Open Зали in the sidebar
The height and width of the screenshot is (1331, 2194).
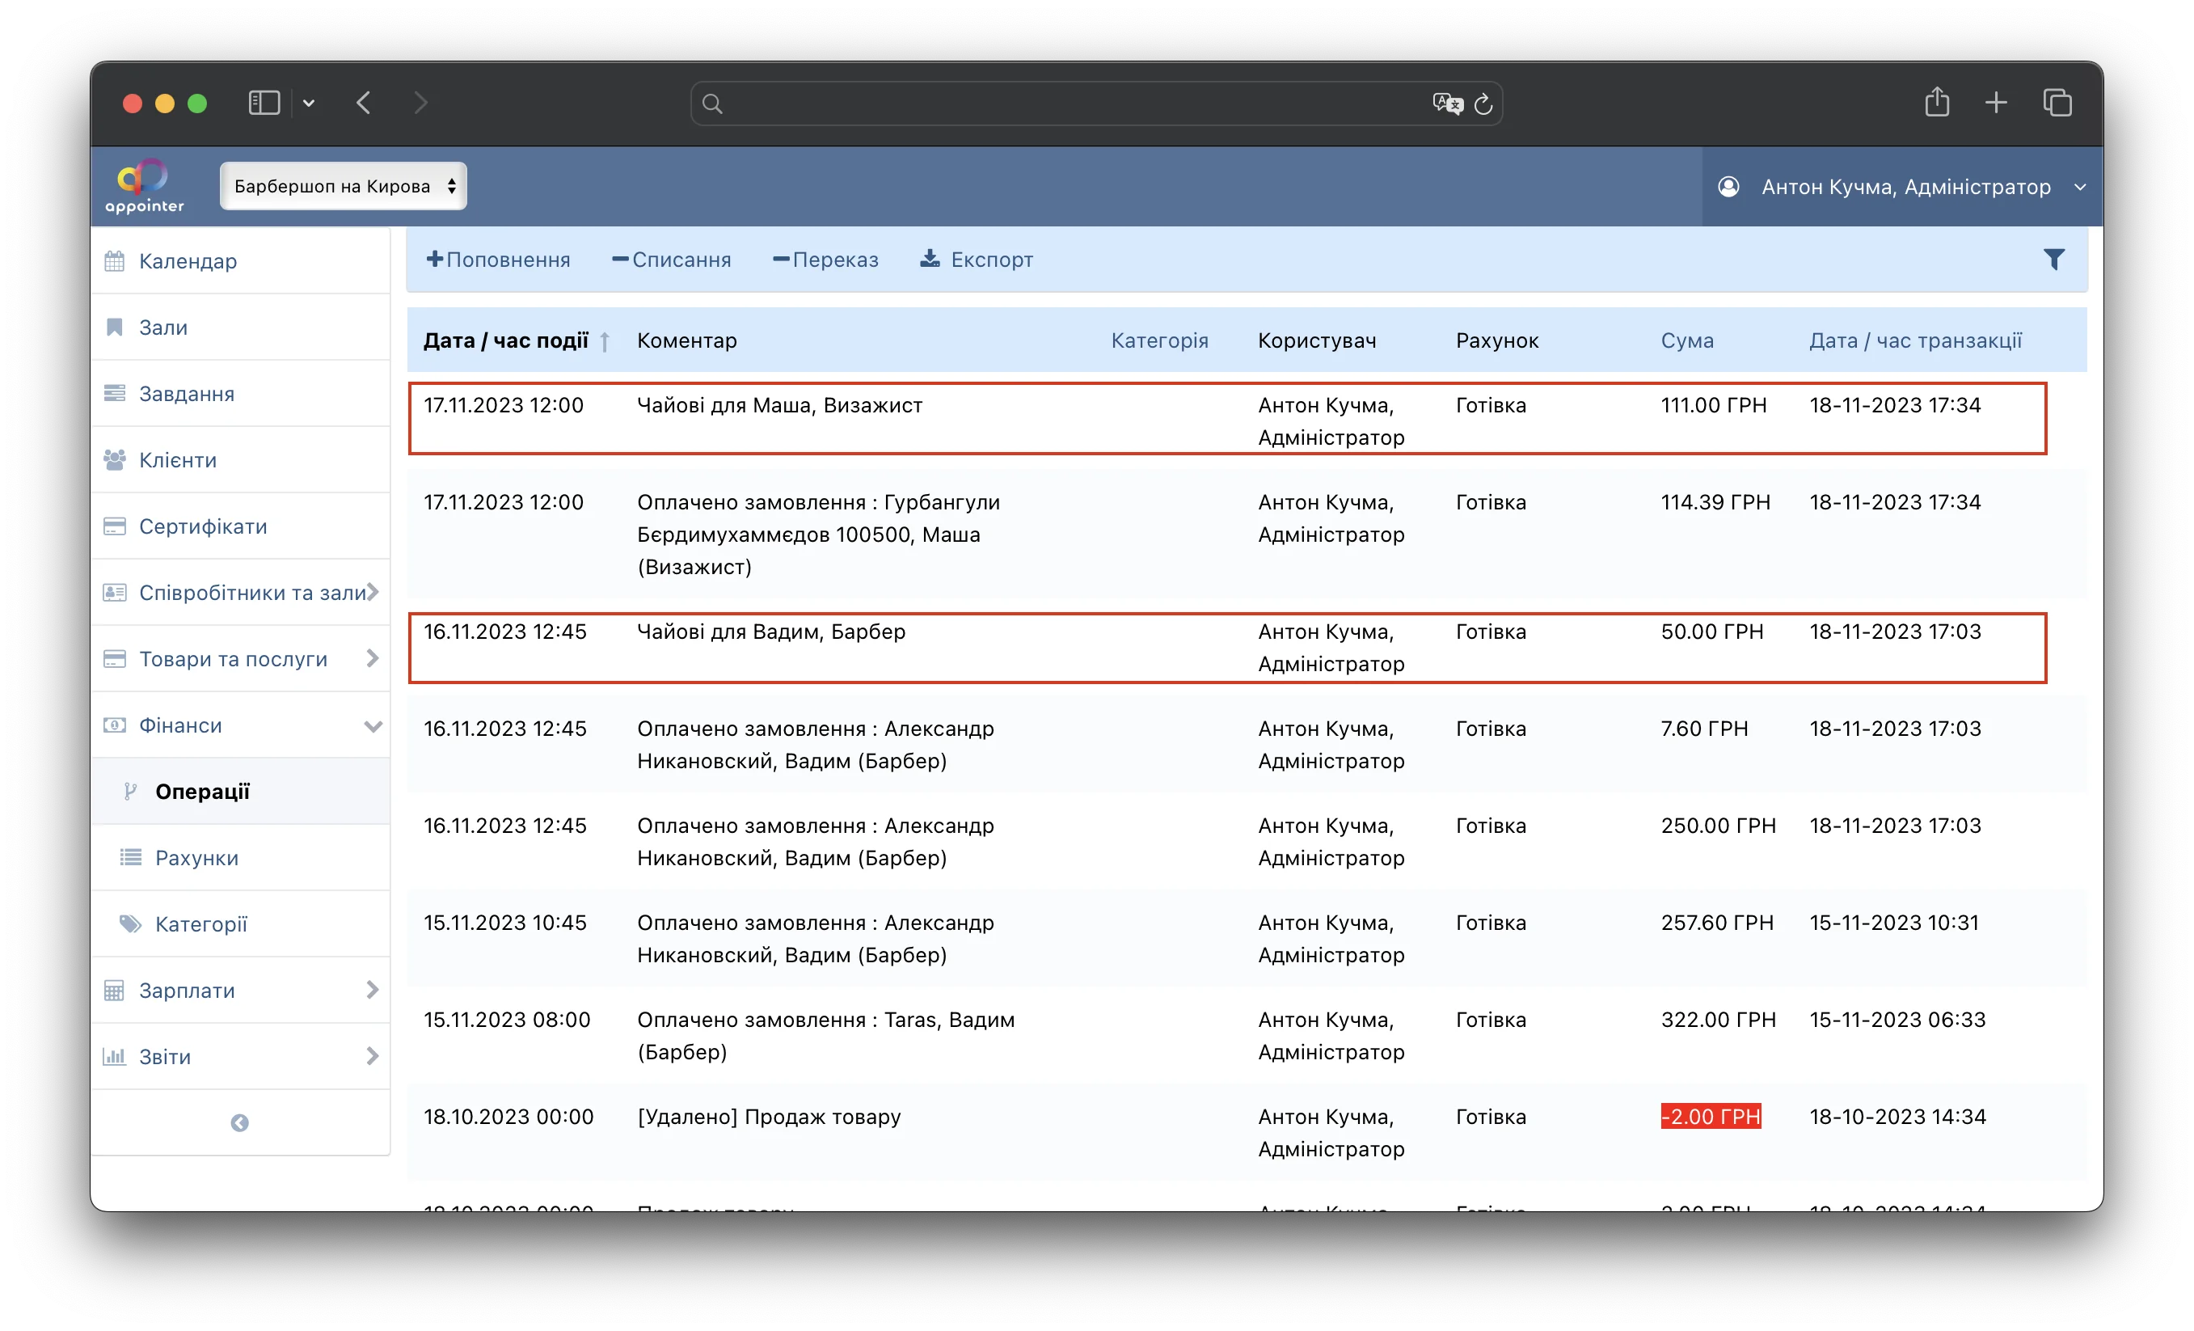(x=164, y=327)
